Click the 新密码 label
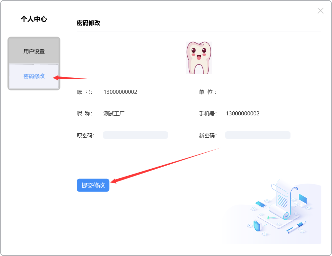Screen dimensions: 332x256 207,135
